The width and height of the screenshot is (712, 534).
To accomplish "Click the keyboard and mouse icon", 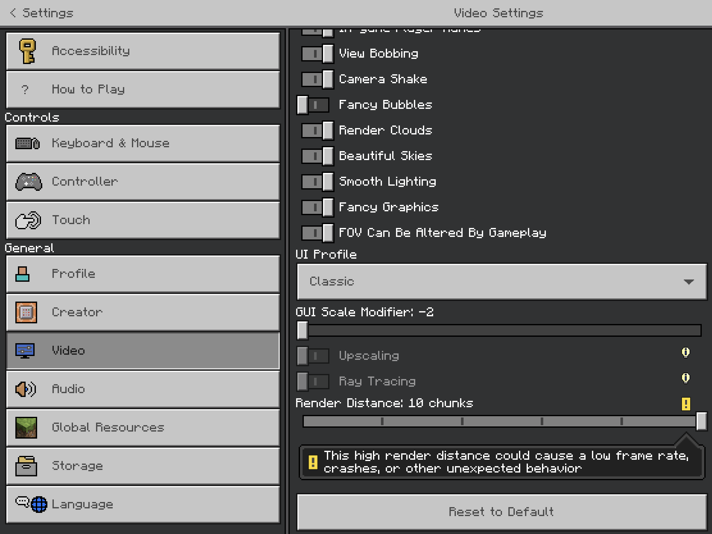I will pos(27,143).
